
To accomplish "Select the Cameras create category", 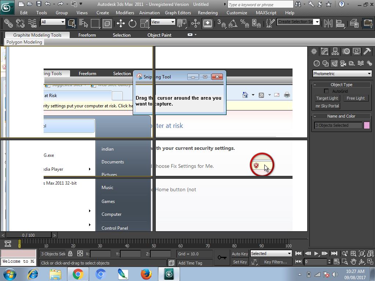I will click(x=343, y=63).
